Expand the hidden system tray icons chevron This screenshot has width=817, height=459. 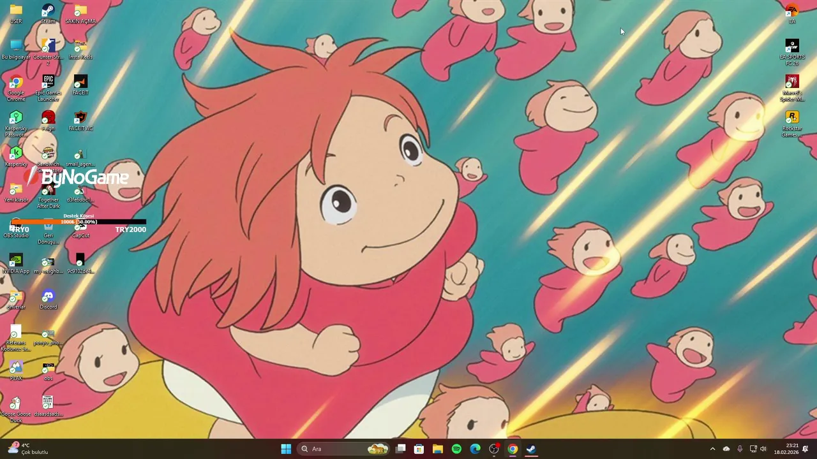pos(712,449)
